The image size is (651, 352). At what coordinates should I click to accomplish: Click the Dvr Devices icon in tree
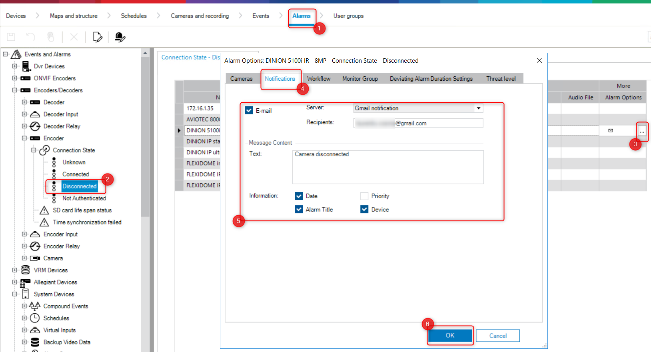pos(26,66)
